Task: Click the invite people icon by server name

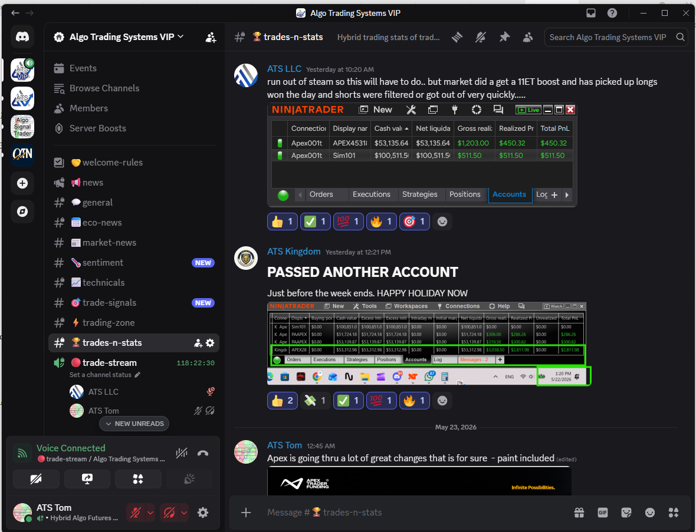Action: click(x=211, y=37)
